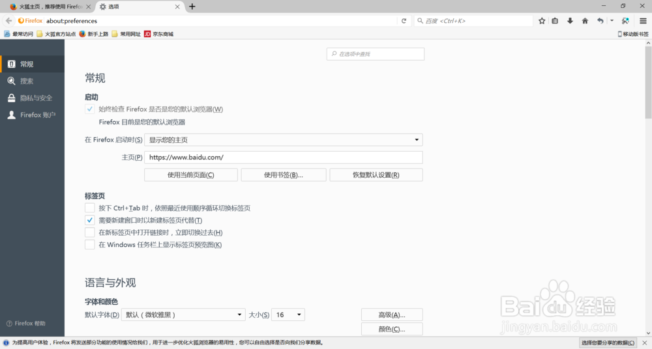The image size is (652, 349).
Task: Click 高级(A)... fonts button
Action: (x=392, y=315)
